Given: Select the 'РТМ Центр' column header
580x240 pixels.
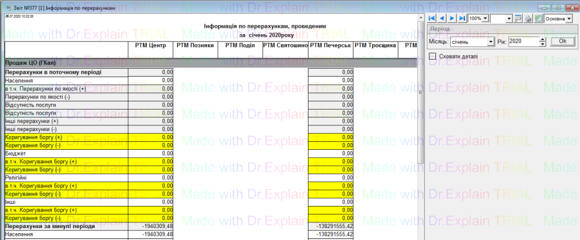Looking at the screenshot, I should 150,45.
